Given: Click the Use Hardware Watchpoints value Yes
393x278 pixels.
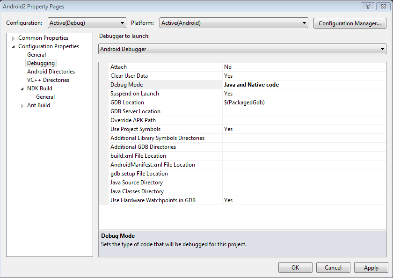Looking at the screenshot, I should 228,200.
